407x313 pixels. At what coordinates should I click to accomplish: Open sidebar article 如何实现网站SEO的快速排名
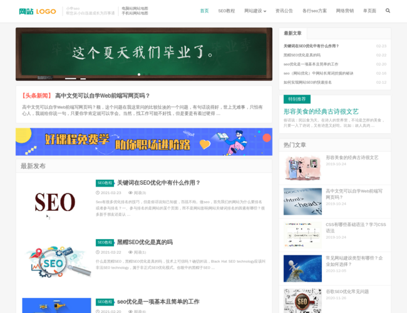[307, 82]
